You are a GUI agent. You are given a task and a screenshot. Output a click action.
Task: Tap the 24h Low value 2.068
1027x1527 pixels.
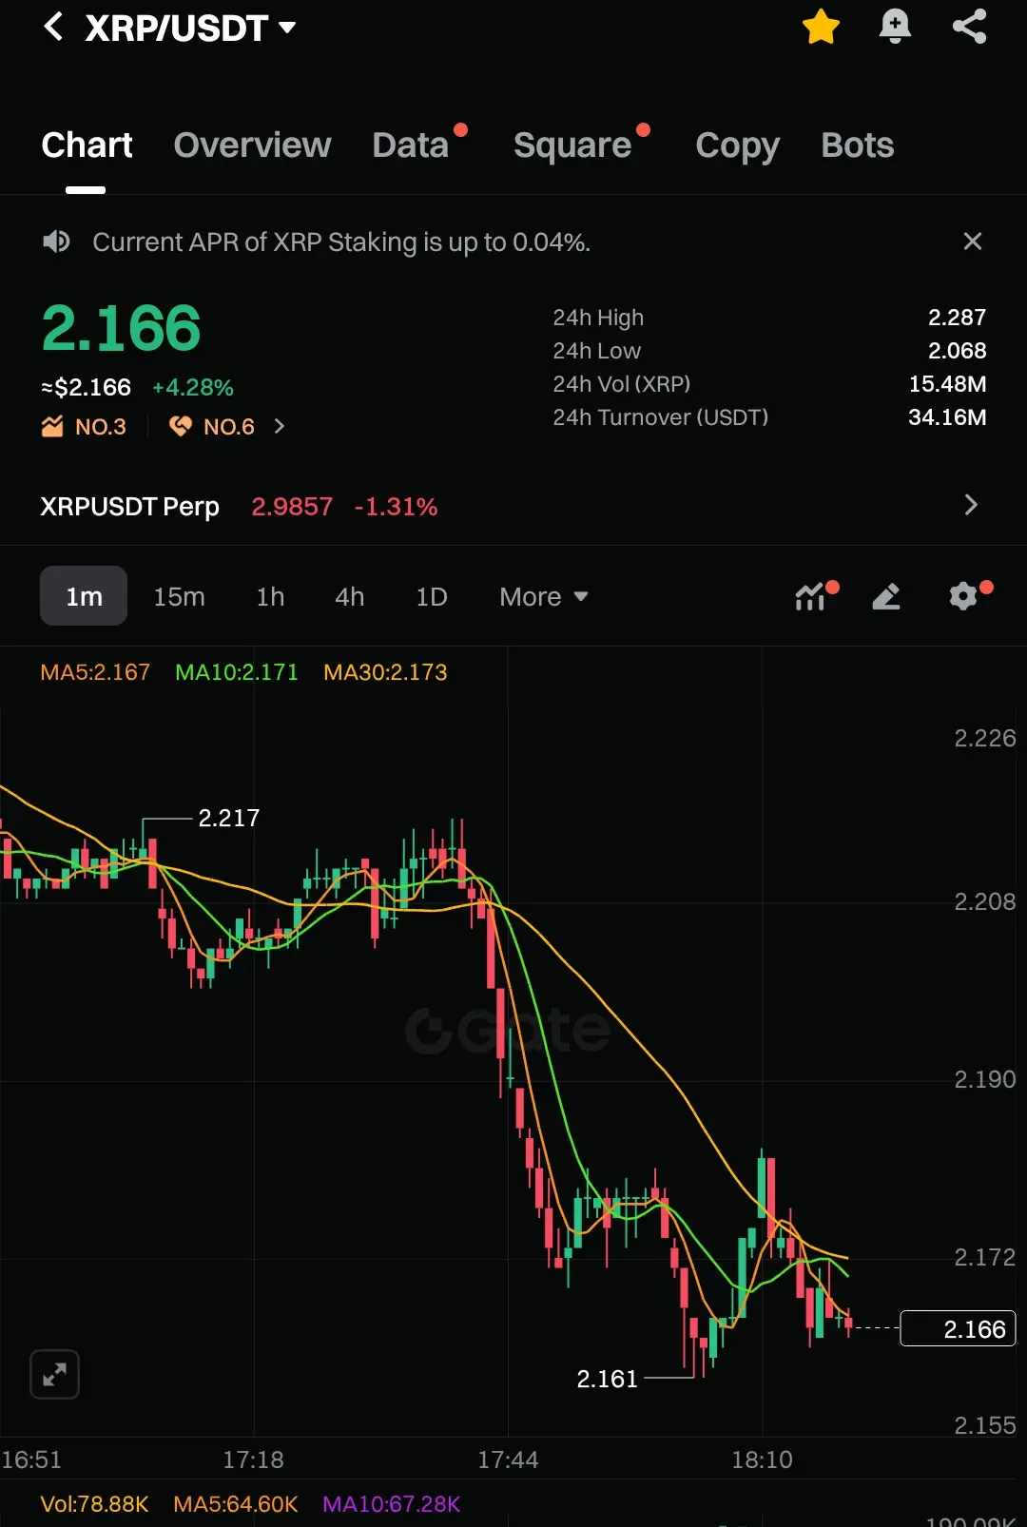pos(957,351)
